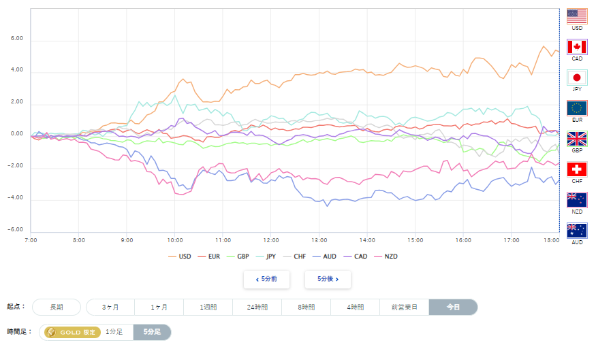Toggle EUR series in chart legend

[x=209, y=256]
